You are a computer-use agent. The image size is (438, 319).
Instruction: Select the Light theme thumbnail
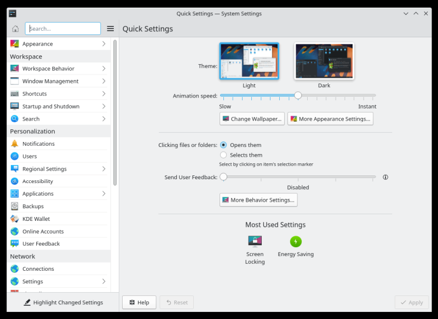pyautogui.click(x=249, y=61)
